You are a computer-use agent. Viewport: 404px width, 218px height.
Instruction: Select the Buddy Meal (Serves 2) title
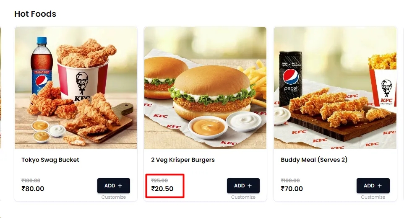coord(314,160)
